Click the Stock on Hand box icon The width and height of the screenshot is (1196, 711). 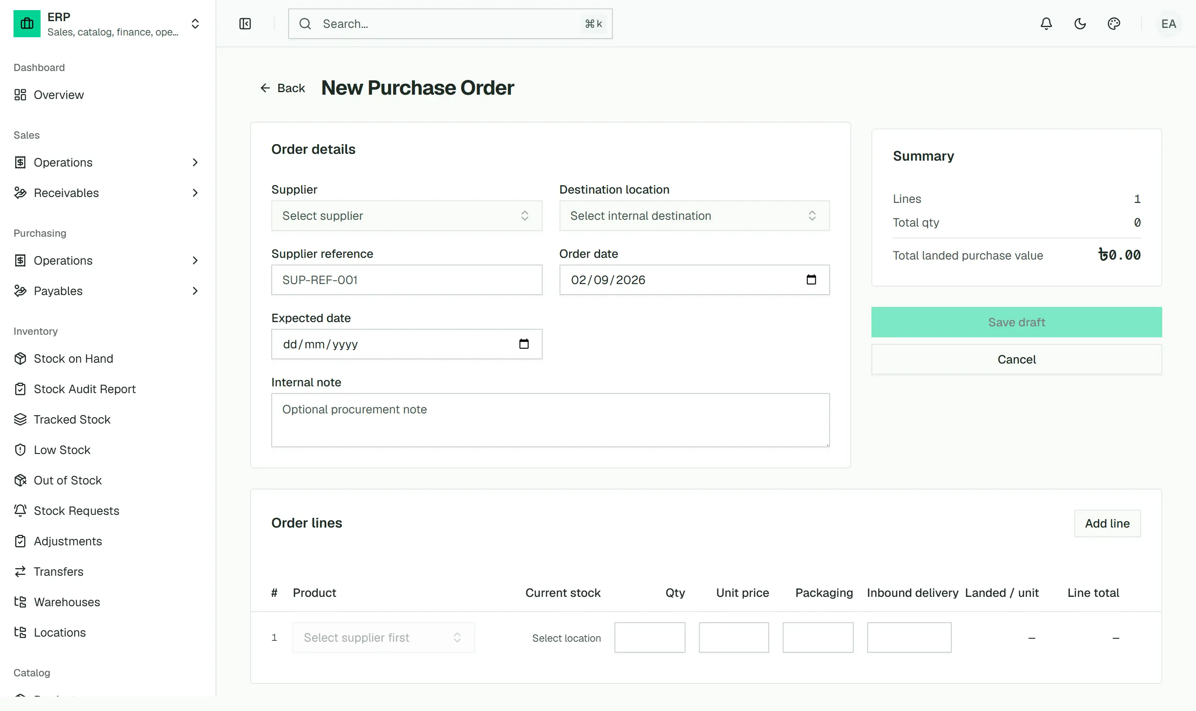[x=20, y=358]
